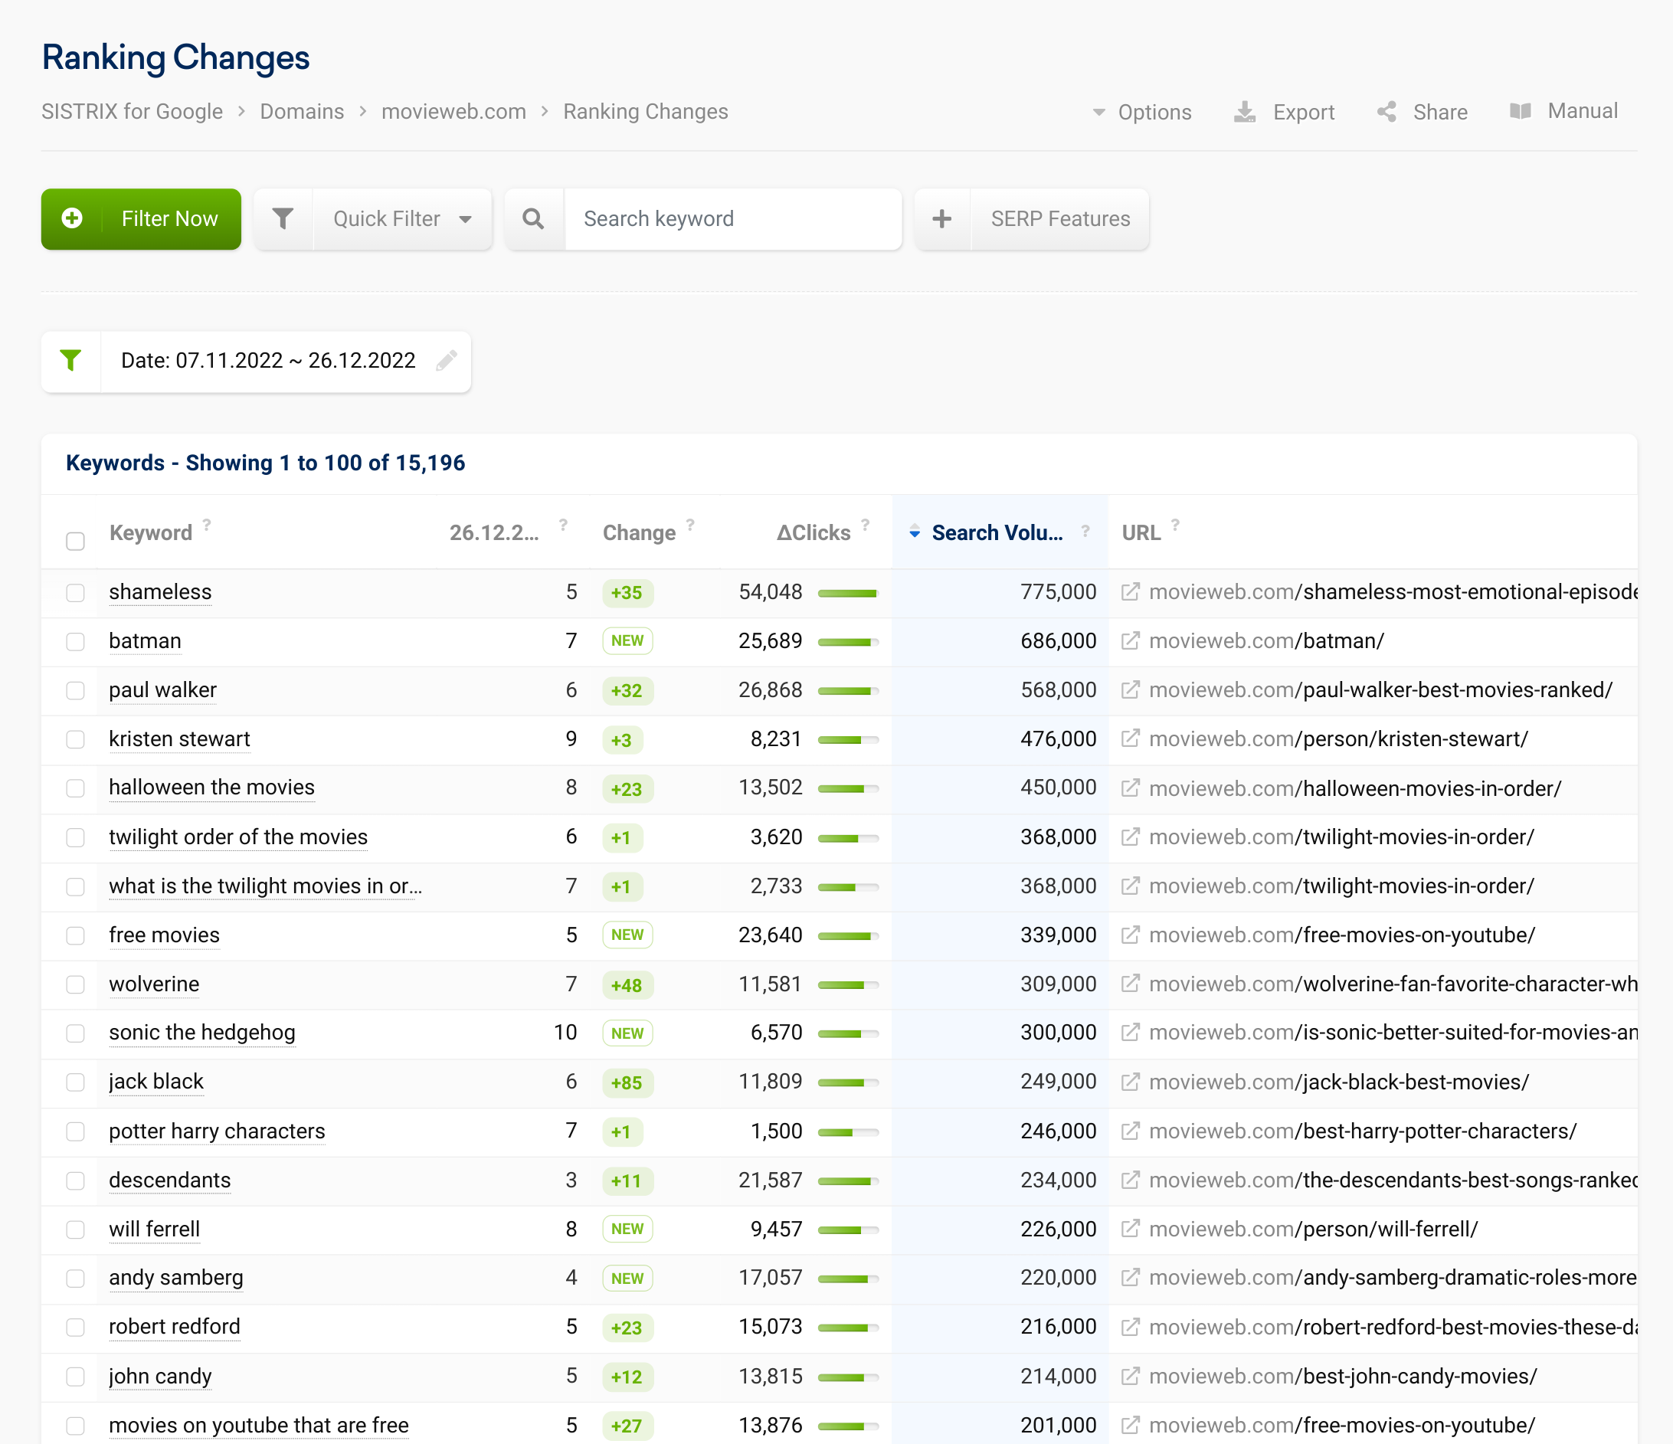
Task: Click the Share menu item
Action: tap(1423, 113)
